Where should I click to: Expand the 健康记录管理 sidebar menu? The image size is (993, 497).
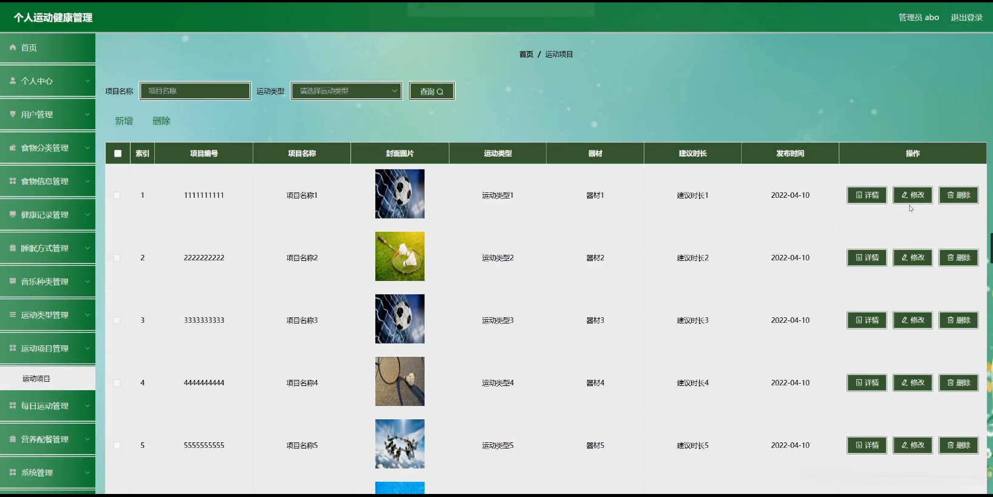tap(48, 214)
